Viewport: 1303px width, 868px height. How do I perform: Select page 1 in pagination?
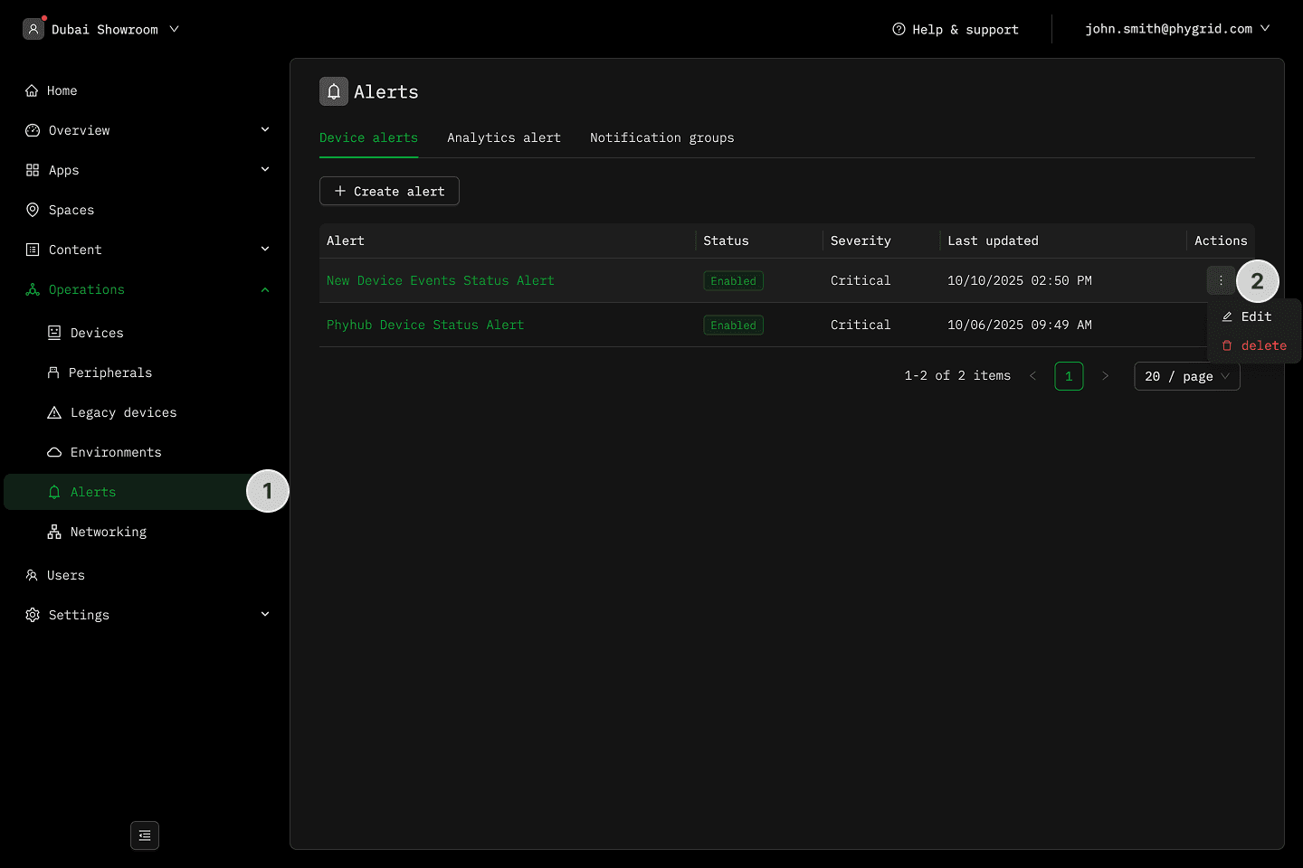(x=1069, y=376)
